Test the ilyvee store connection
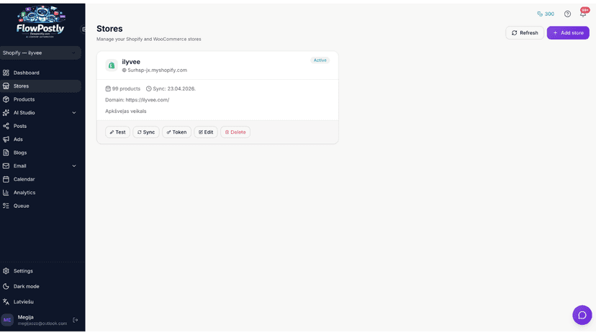Screen dimensions: 596x335 pyautogui.click(x=117, y=132)
